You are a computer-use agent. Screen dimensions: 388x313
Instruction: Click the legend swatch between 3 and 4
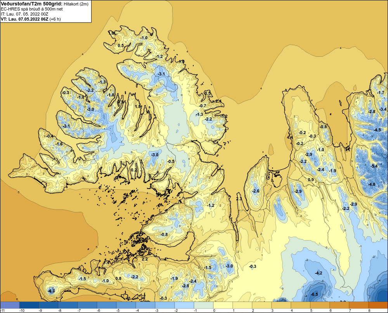point(281,305)
